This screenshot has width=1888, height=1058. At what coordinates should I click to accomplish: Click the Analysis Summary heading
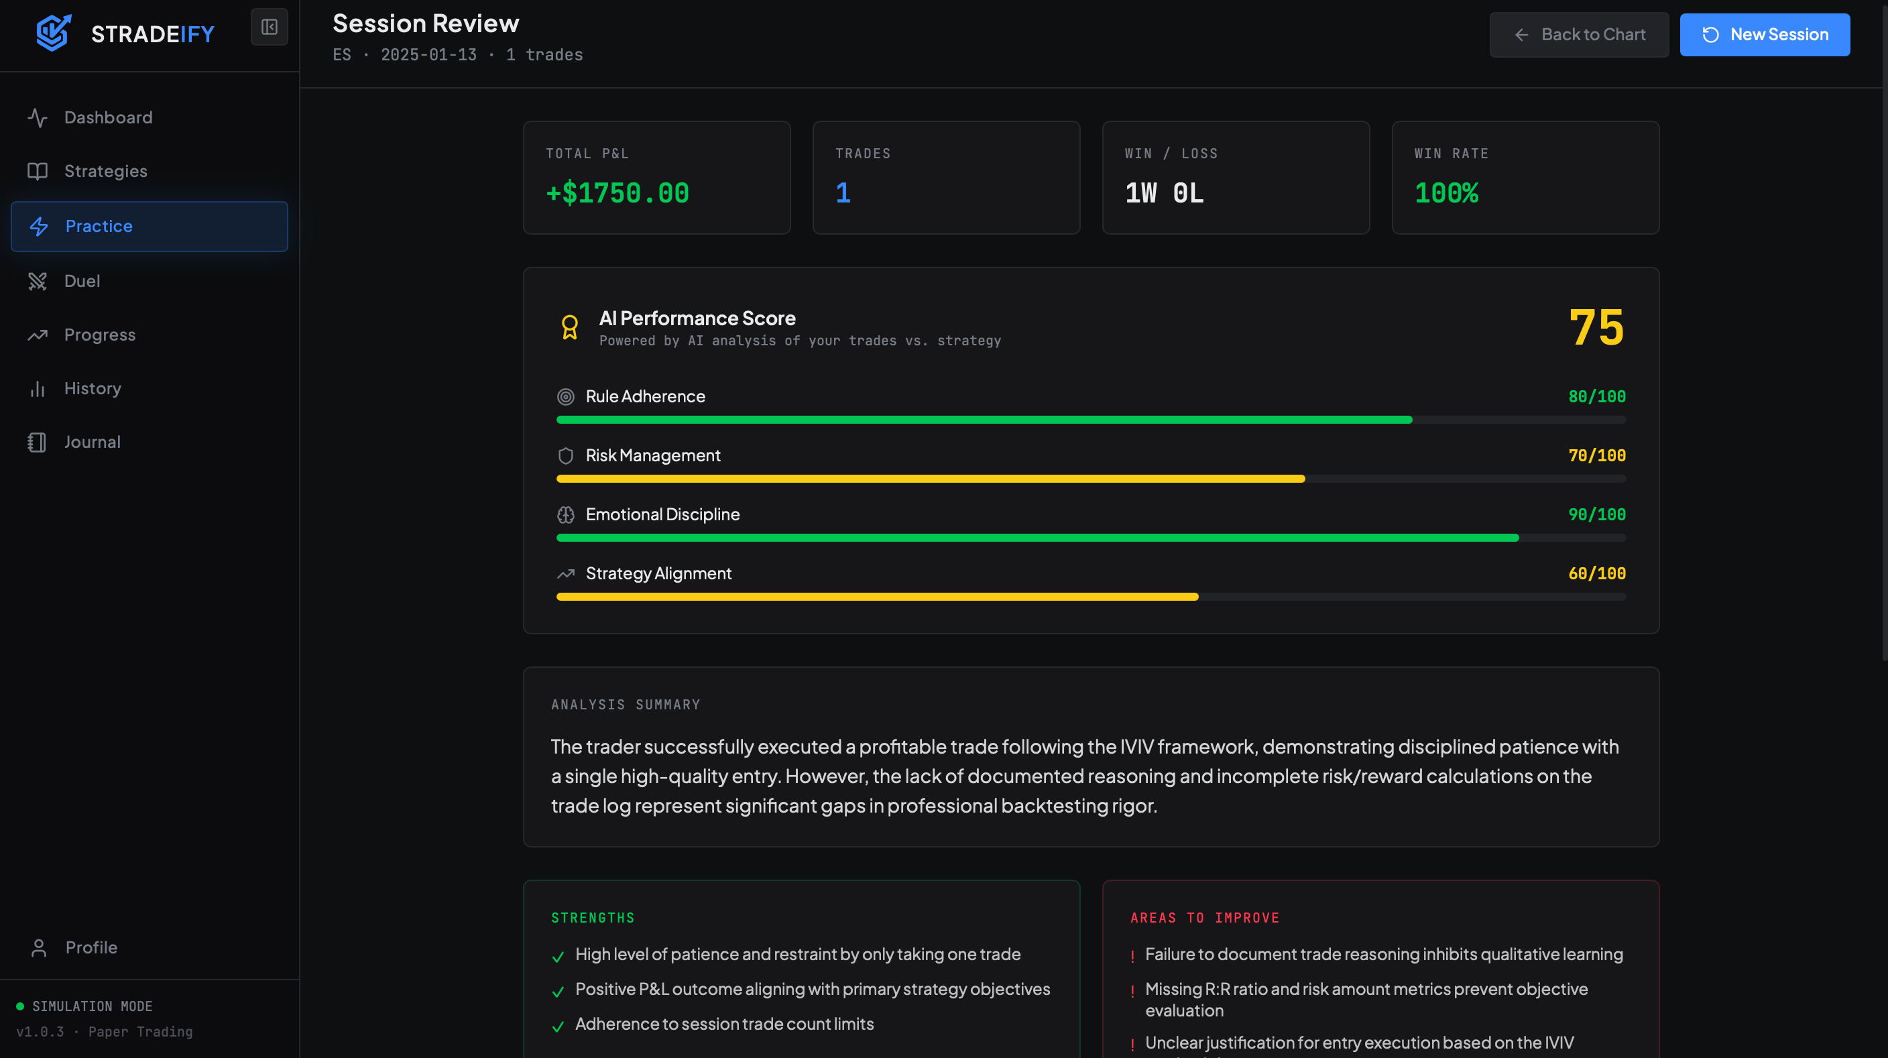click(625, 705)
